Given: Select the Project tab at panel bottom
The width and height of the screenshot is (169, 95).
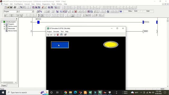Looking at the screenshot, I should [x=4, y=85].
